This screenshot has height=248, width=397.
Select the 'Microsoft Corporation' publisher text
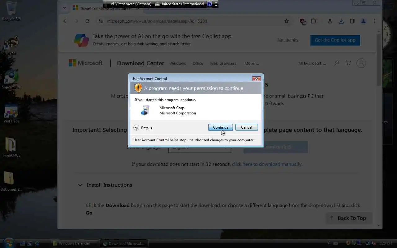178,113
